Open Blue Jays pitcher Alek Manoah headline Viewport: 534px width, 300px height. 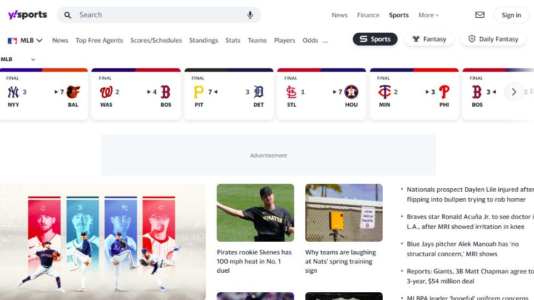pos(462,249)
